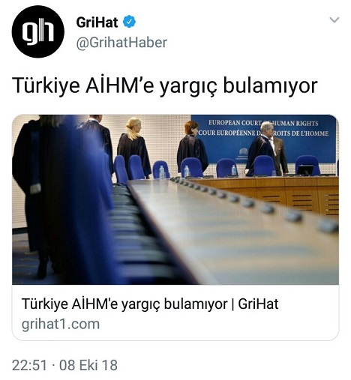Expand the tweet options chevron
351x380 pixels.
coord(334,19)
